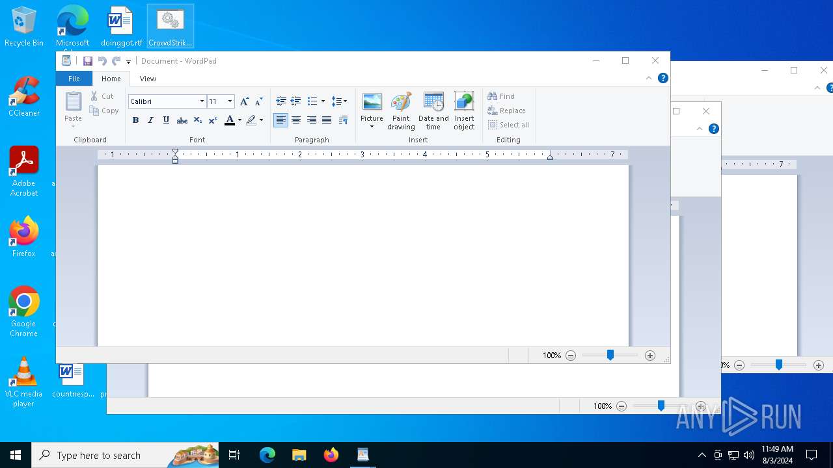Click the taskbar search box
Screen dimensions: 833x468
tap(126, 455)
